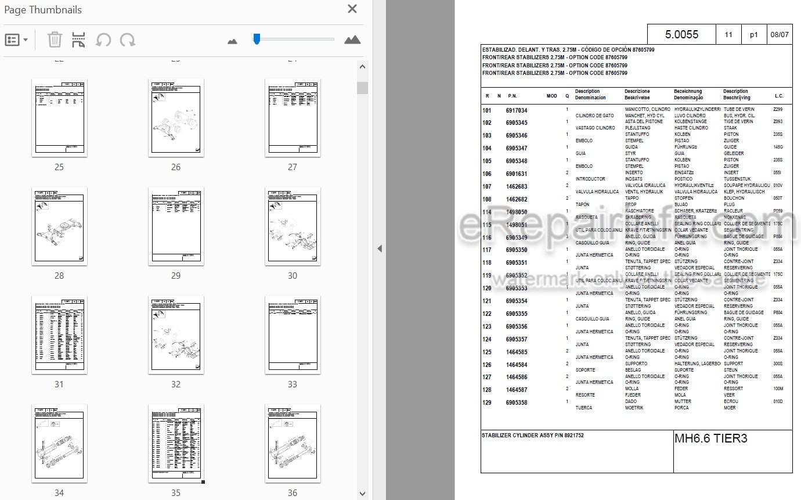Screen dimensions: 801x500
Task: Click reference number 129
Action: click(487, 403)
